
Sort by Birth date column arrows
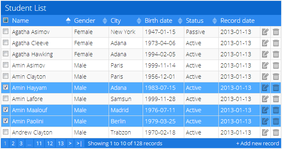(180, 21)
